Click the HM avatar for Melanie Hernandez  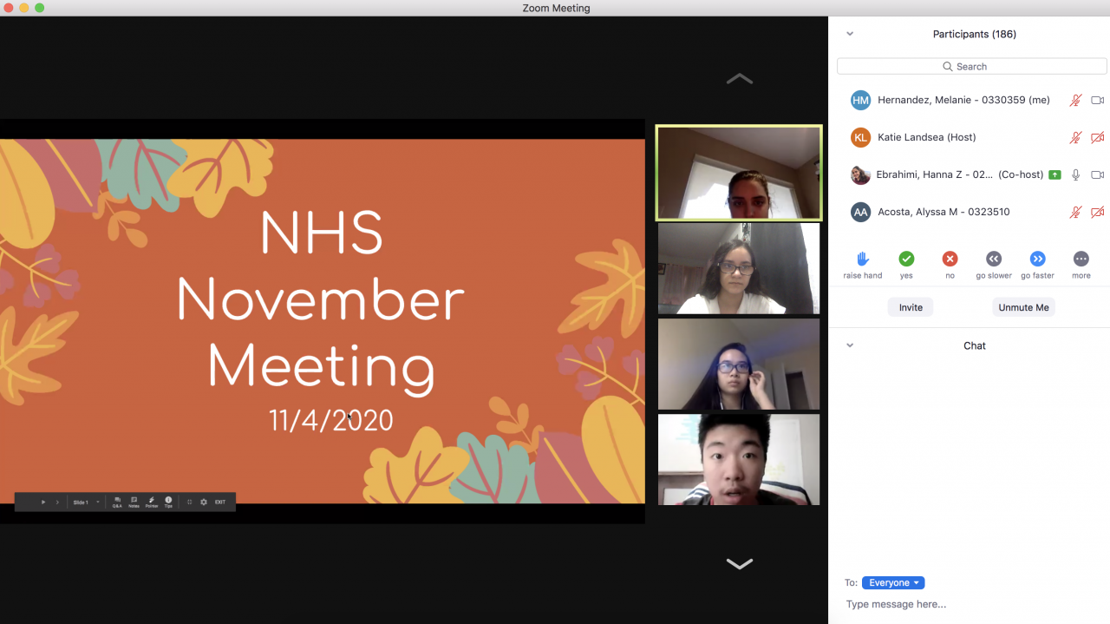860,100
